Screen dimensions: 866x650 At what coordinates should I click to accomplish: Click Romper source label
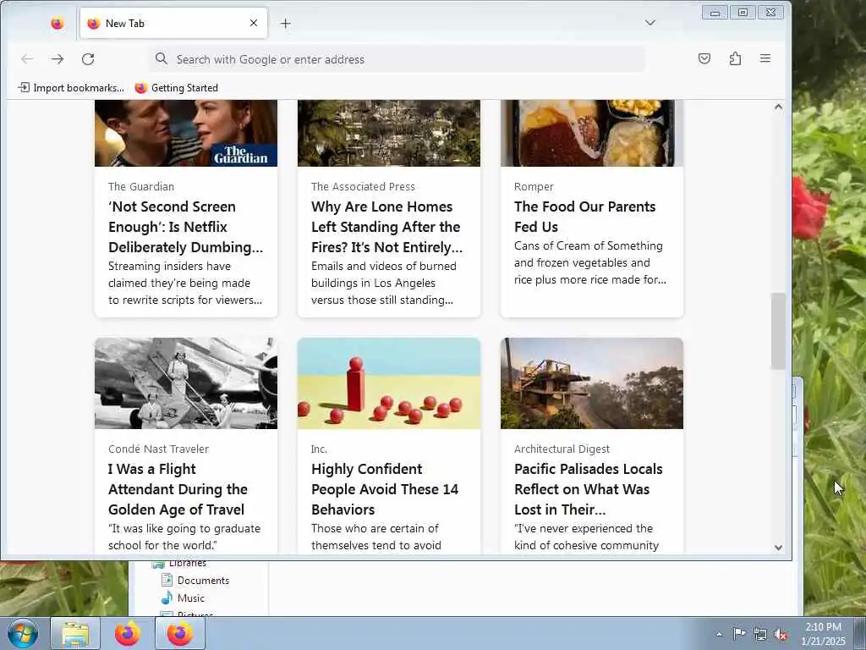pyautogui.click(x=534, y=187)
